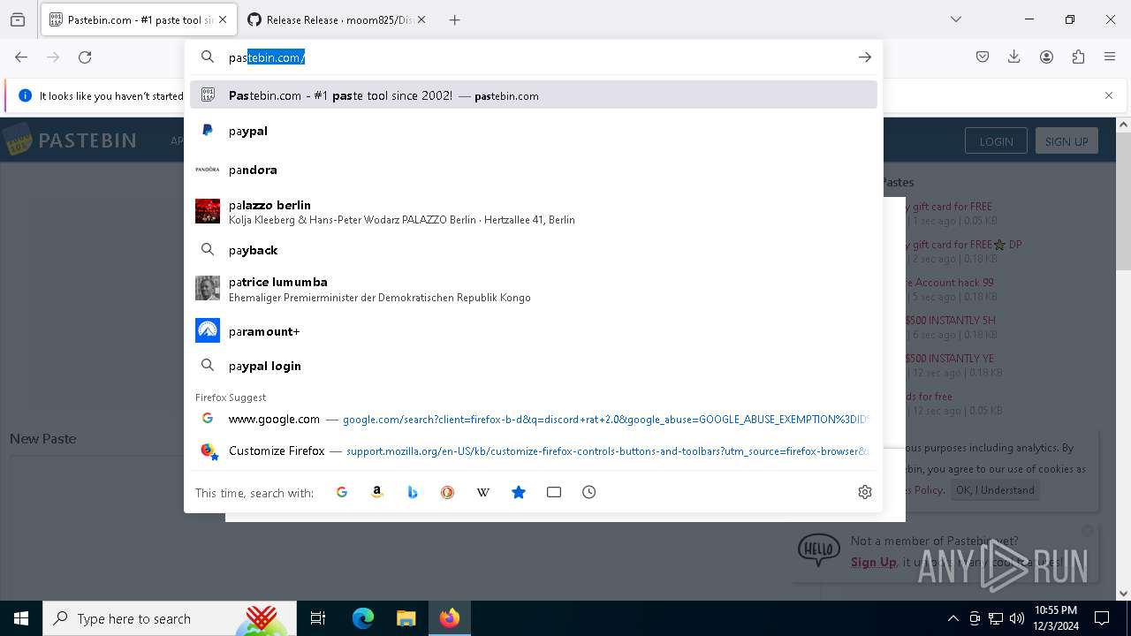Reload the current page

coord(85,57)
